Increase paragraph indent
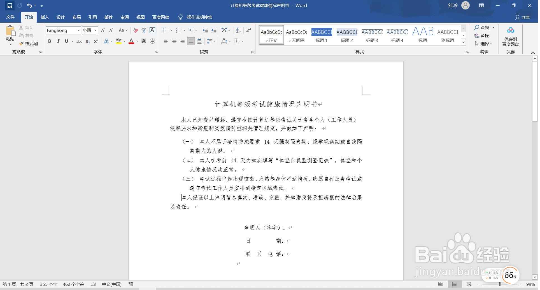 click(x=214, y=30)
